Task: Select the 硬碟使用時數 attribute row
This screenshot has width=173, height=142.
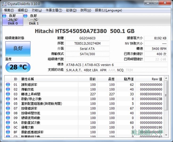Action: pos(84,118)
